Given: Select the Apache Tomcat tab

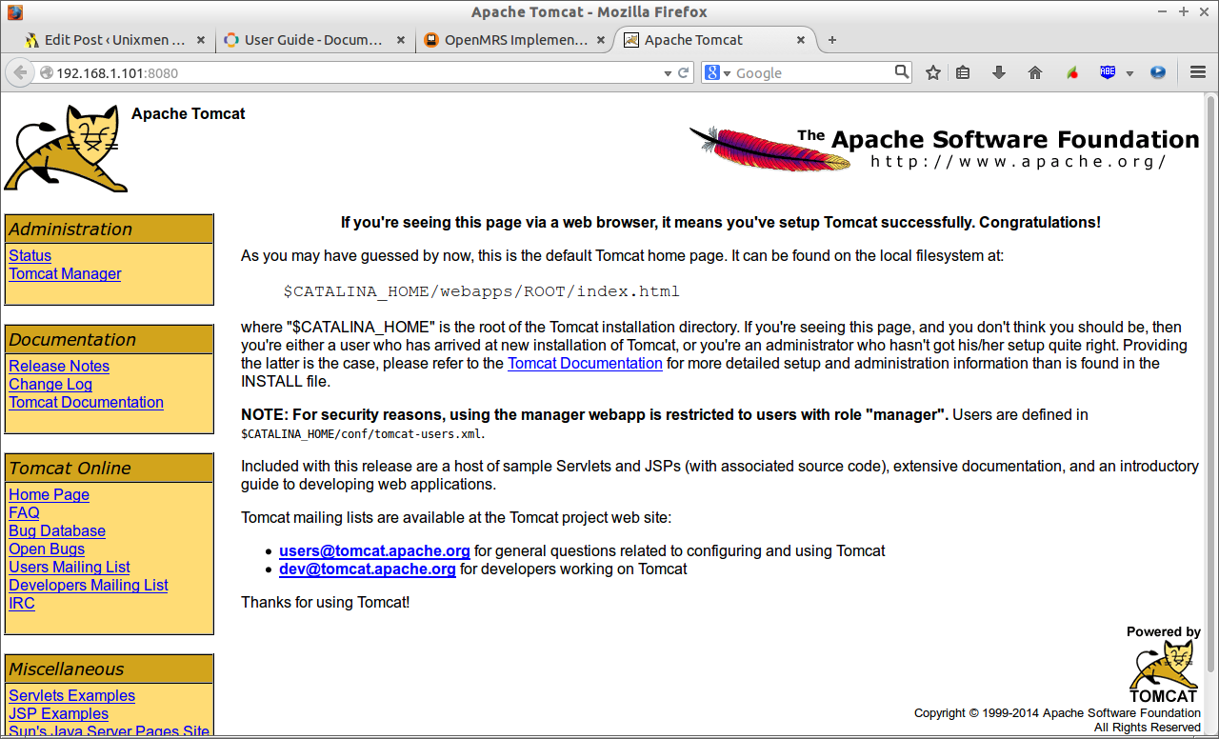Looking at the screenshot, I should 715,40.
